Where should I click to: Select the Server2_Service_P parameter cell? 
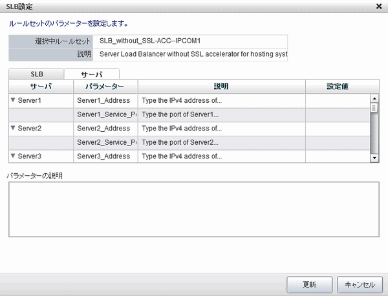tap(105, 143)
